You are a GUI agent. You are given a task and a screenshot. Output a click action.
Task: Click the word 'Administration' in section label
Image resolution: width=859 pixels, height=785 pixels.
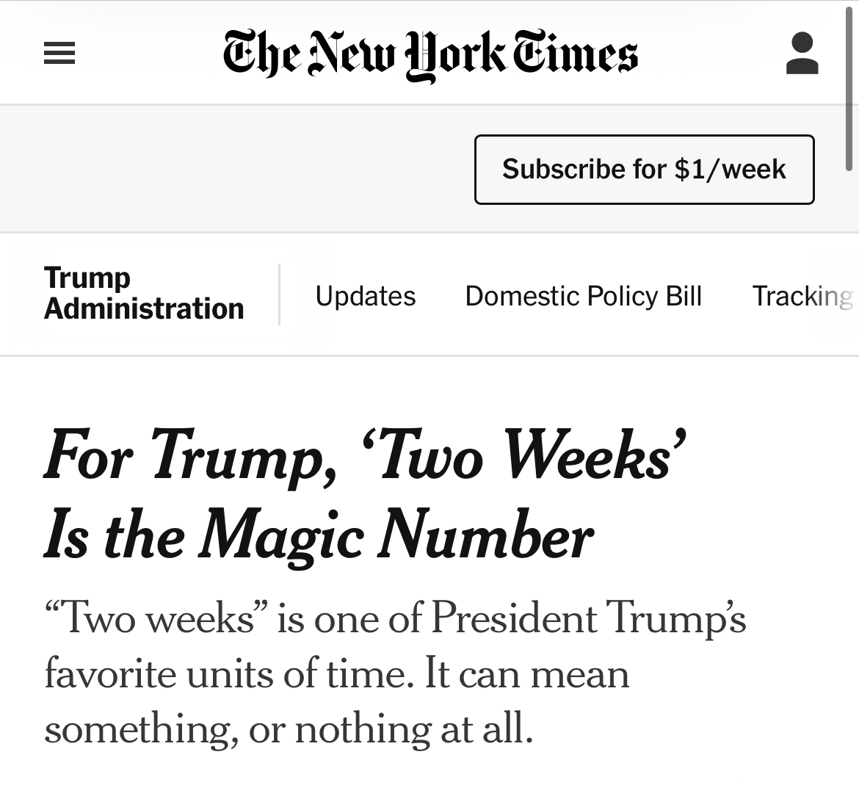pos(143,308)
